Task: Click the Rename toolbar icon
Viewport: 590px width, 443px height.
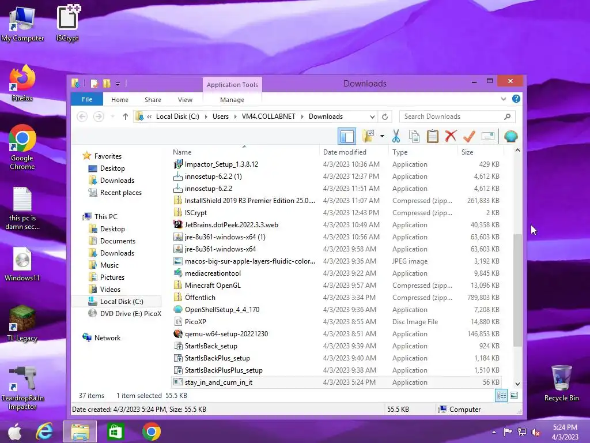Action: pos(487,136)
